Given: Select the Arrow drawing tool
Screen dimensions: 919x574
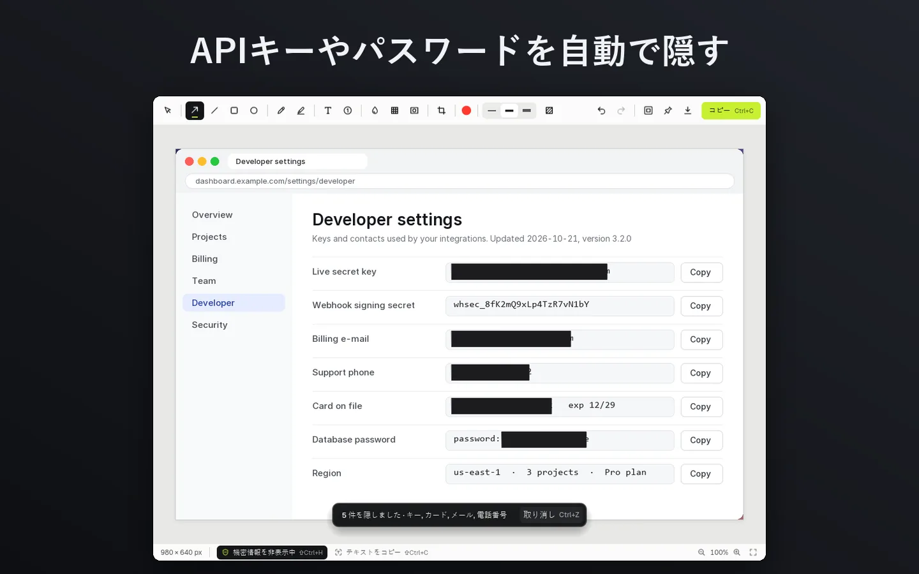Looking at the screenshot, I should tap(195, 110).
